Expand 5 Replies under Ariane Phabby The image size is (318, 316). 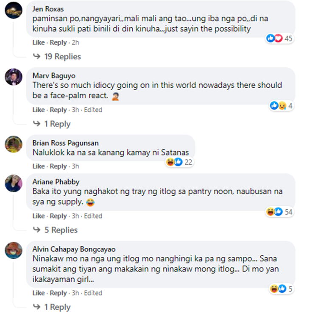tap(56, 230)
